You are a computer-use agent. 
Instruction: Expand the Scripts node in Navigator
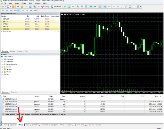[2, 67]
